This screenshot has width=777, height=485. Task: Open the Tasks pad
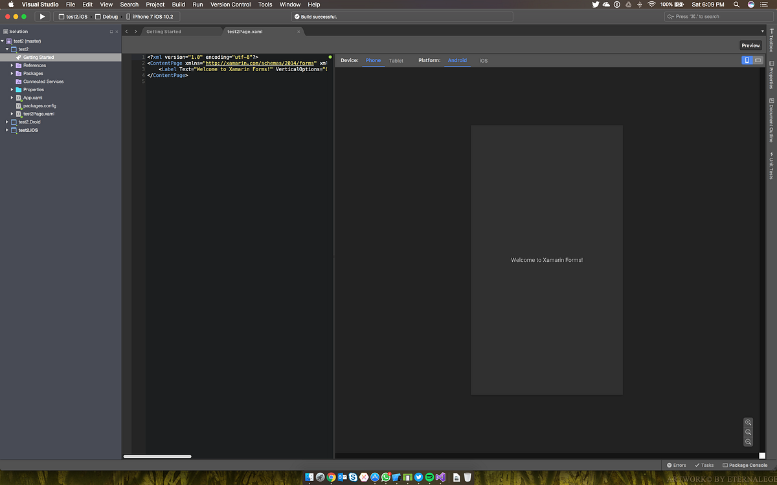pos(704,465)
